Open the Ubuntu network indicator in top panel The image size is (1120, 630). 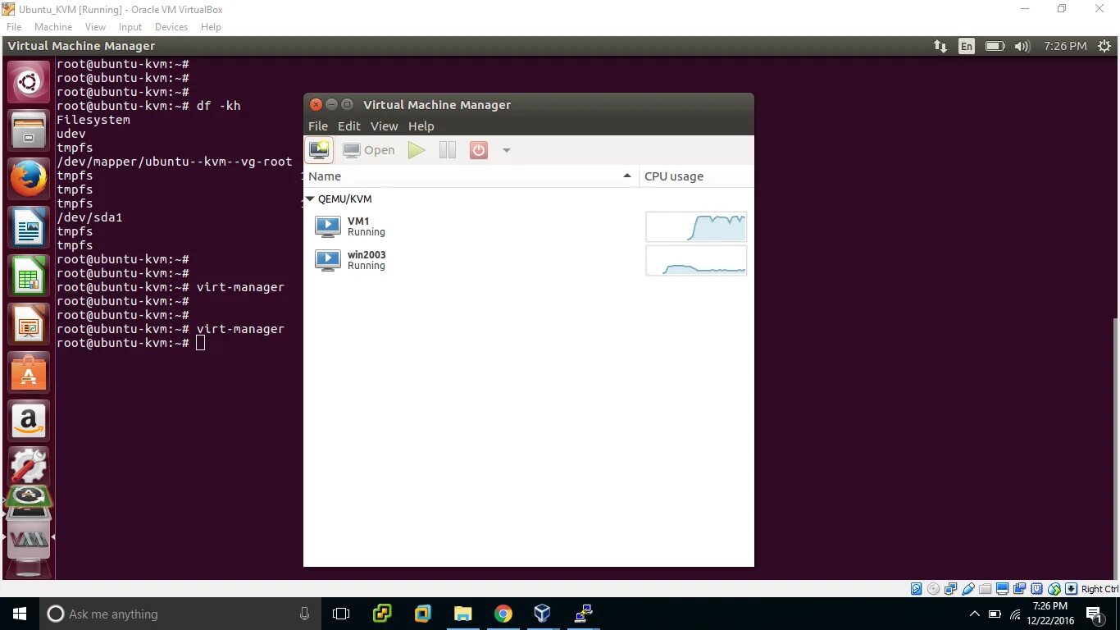[x=940, y=46]
